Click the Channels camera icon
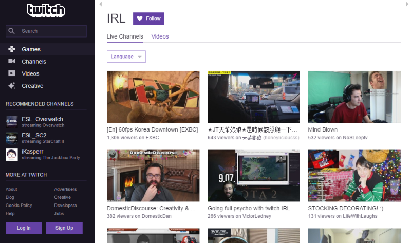 click(x=11, y=61)
